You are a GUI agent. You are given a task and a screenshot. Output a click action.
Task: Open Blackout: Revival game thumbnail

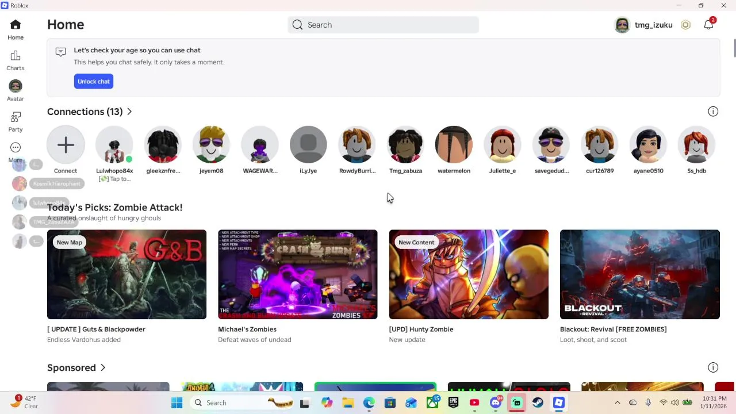tap(640, 274)
